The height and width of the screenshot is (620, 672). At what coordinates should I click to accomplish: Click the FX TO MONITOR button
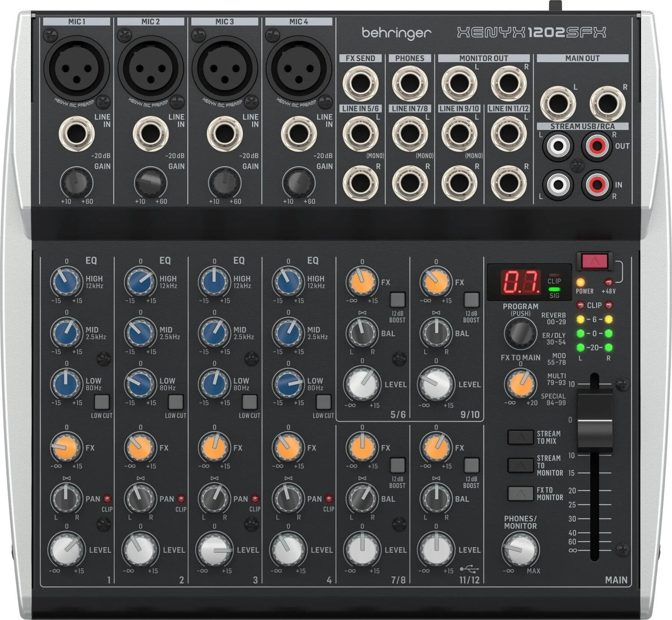coord(520,494)
